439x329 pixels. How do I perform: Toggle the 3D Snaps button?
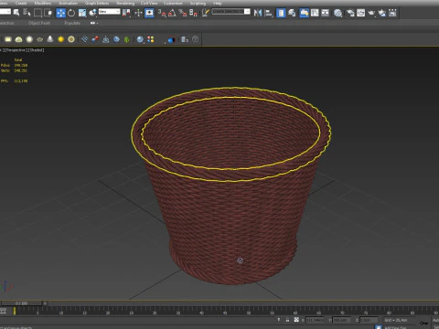162,13
